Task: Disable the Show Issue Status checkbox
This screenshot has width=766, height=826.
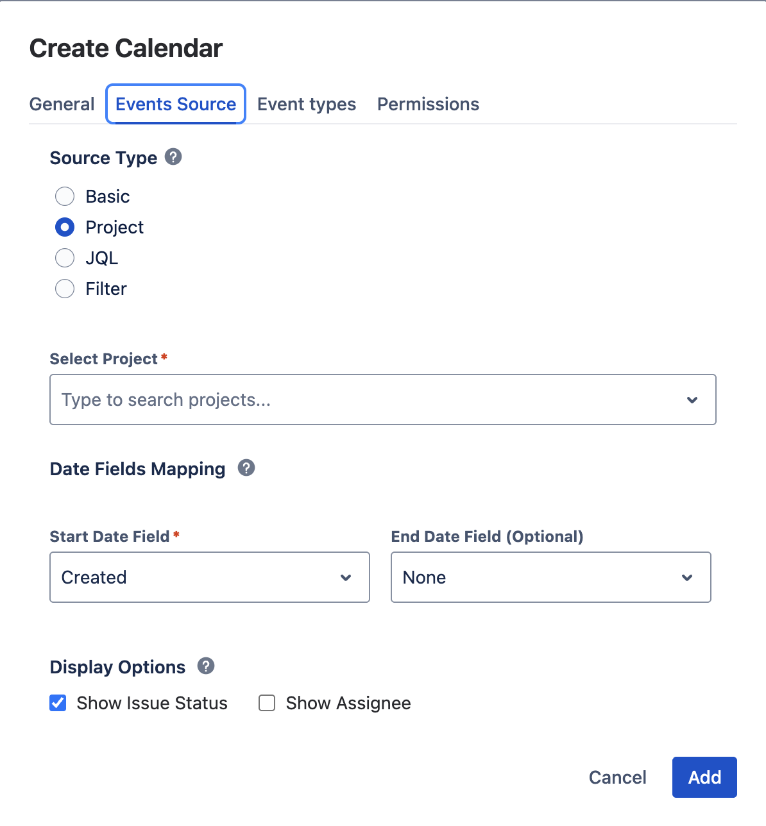Action: pos(58,703)
